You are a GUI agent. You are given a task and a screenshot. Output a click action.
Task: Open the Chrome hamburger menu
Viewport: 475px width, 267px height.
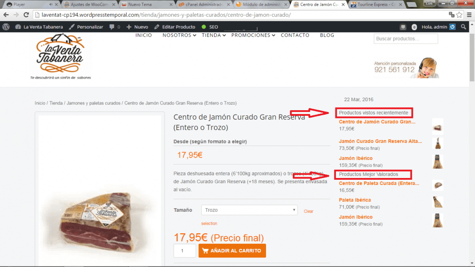[469, 15]
